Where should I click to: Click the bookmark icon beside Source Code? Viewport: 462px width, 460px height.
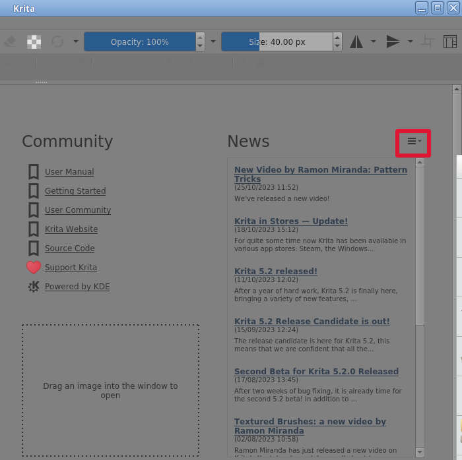(x=34, y=248)
